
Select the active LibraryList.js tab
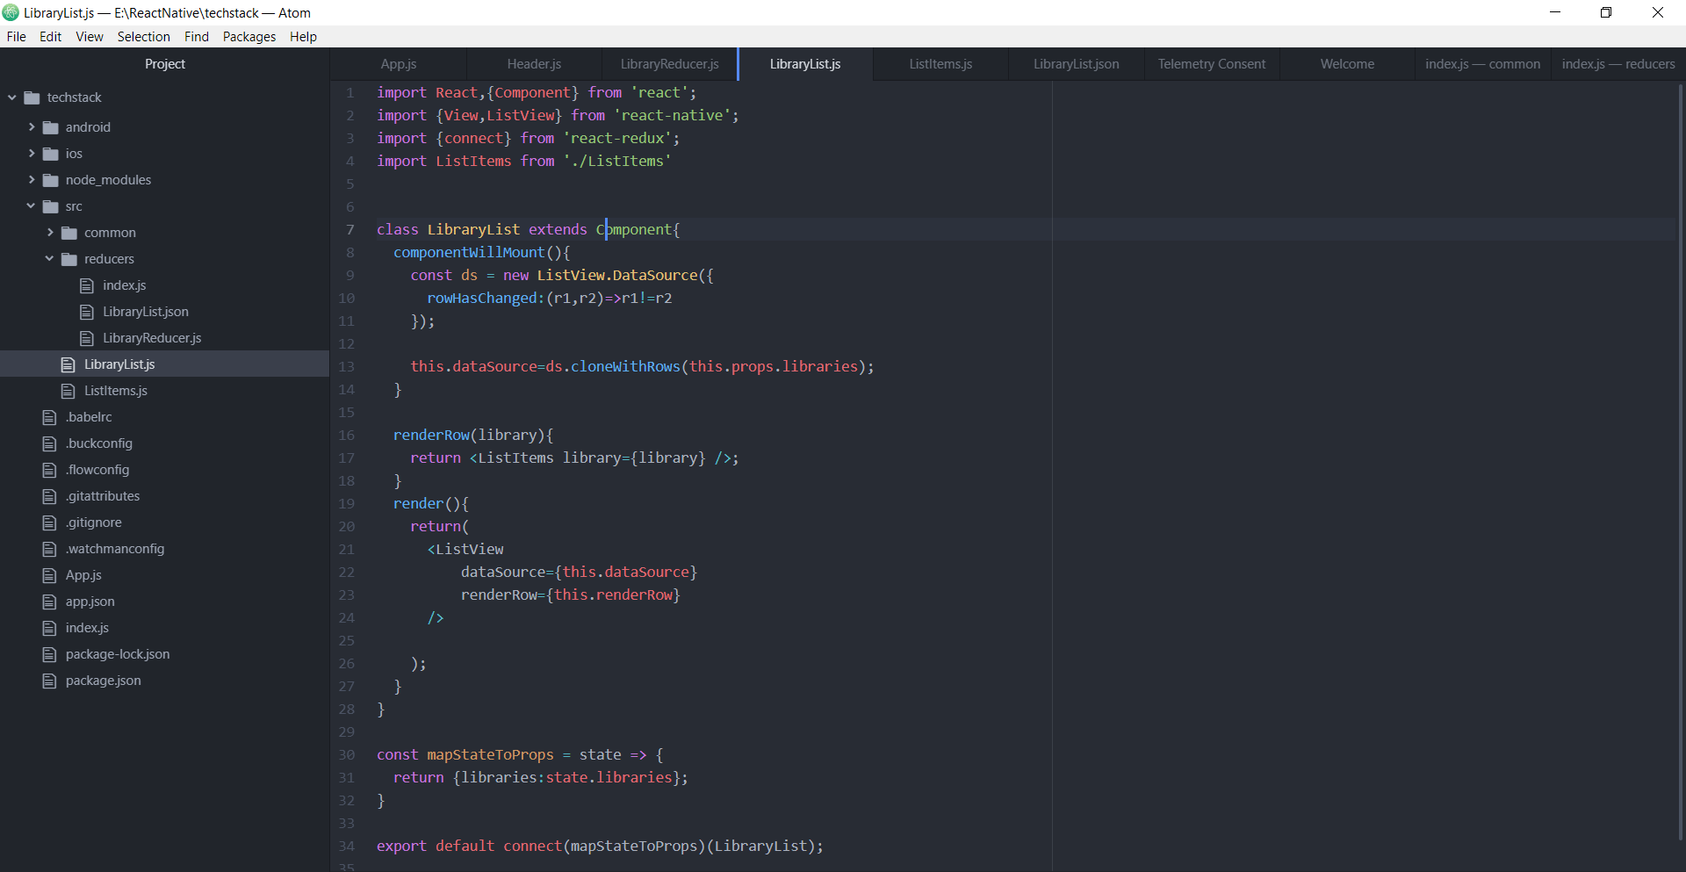[x=805, y=64]
